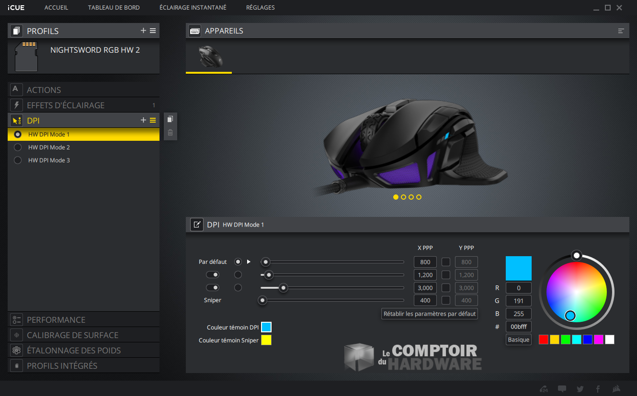Image resolution: width=637 pixels, height=396 pixels.
Task: Click the EFFETS D'ÉCLAIRAGE lightning icon
Action: 16,105
